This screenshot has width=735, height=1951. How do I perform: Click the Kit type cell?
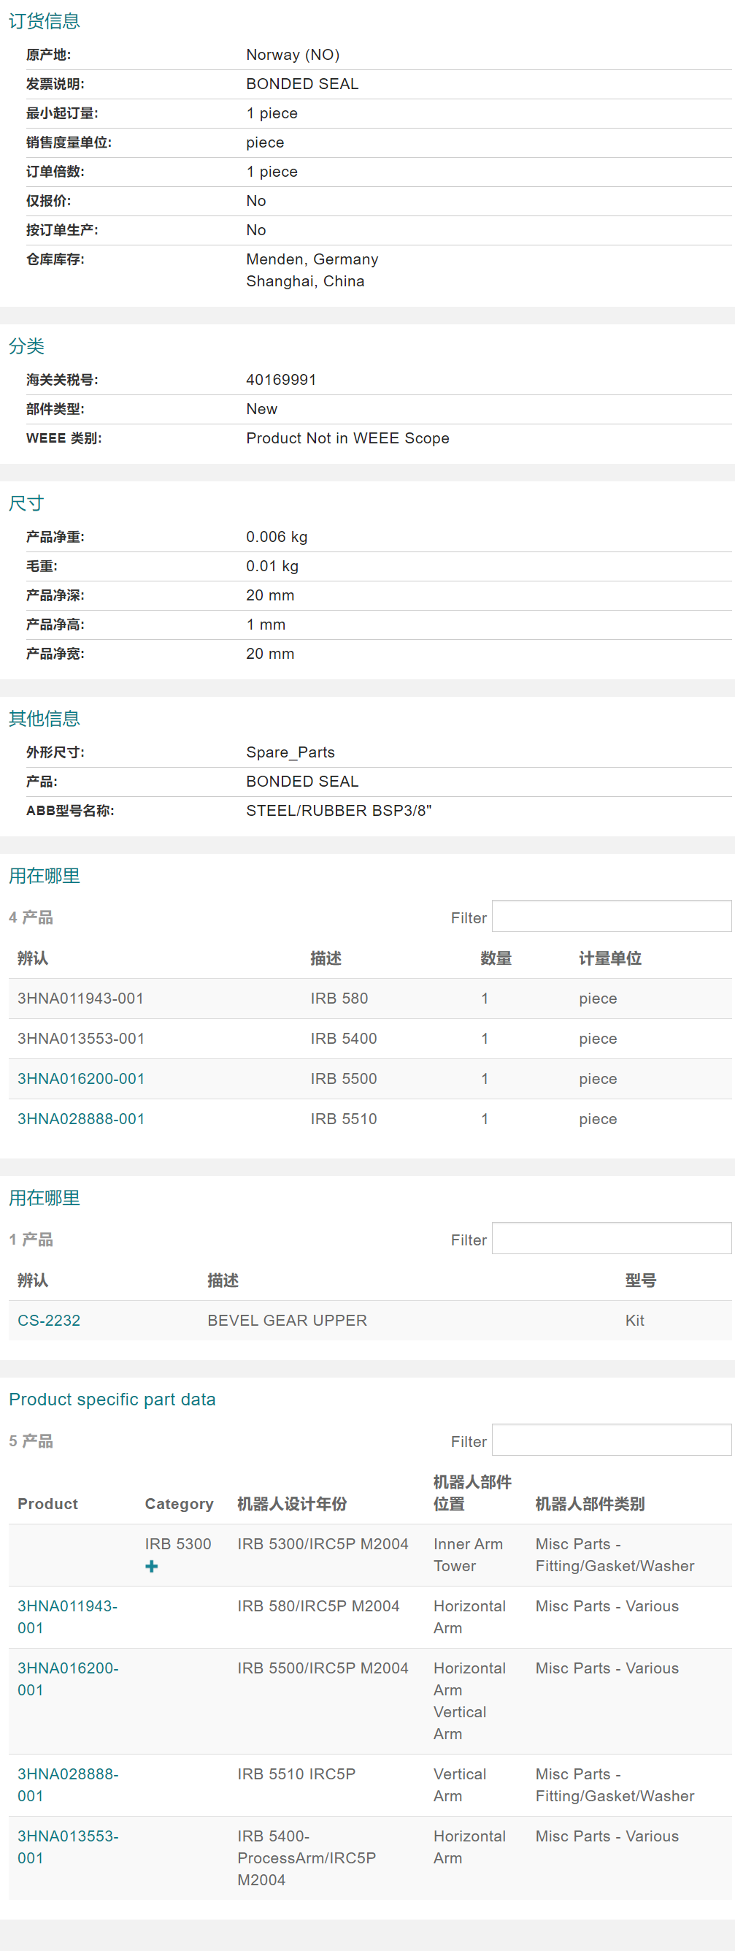[x=634, y=1320]
